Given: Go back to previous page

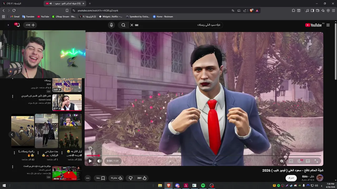Looking at the screenshot, I should click(x=3, y=10).
